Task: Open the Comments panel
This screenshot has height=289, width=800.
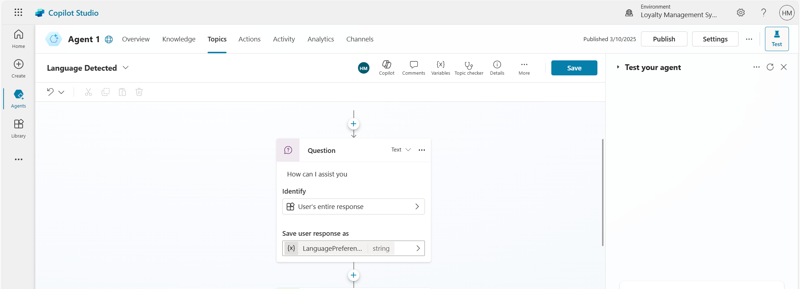Action: pos(413,68)
